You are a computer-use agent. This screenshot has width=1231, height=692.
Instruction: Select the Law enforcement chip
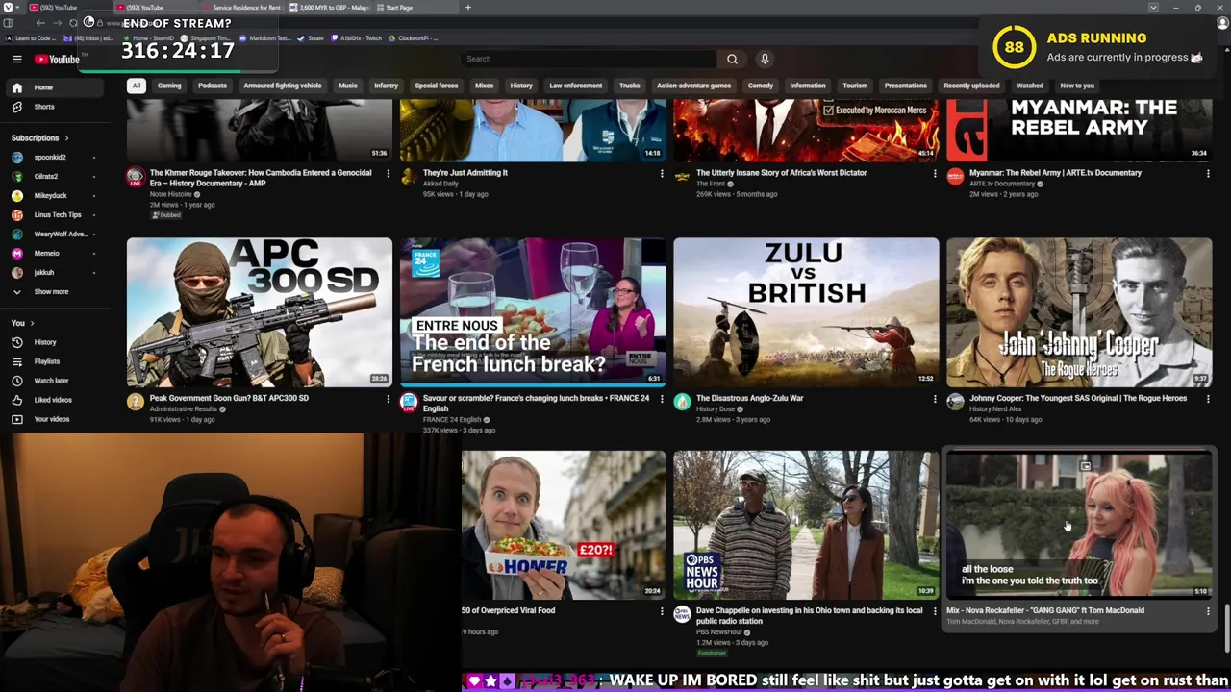(575, 86)
